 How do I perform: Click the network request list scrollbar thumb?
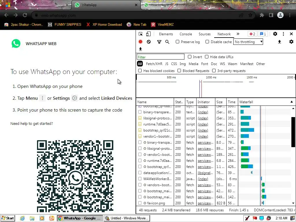(x=293, y=132)
